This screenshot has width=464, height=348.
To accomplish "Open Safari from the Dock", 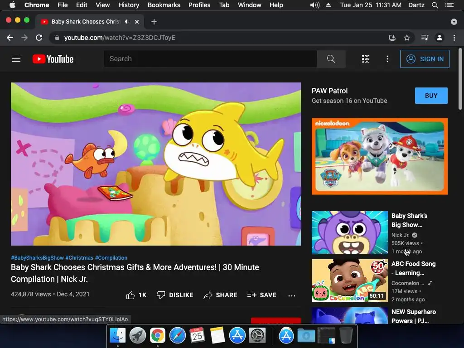I will (x=178, y=336).
